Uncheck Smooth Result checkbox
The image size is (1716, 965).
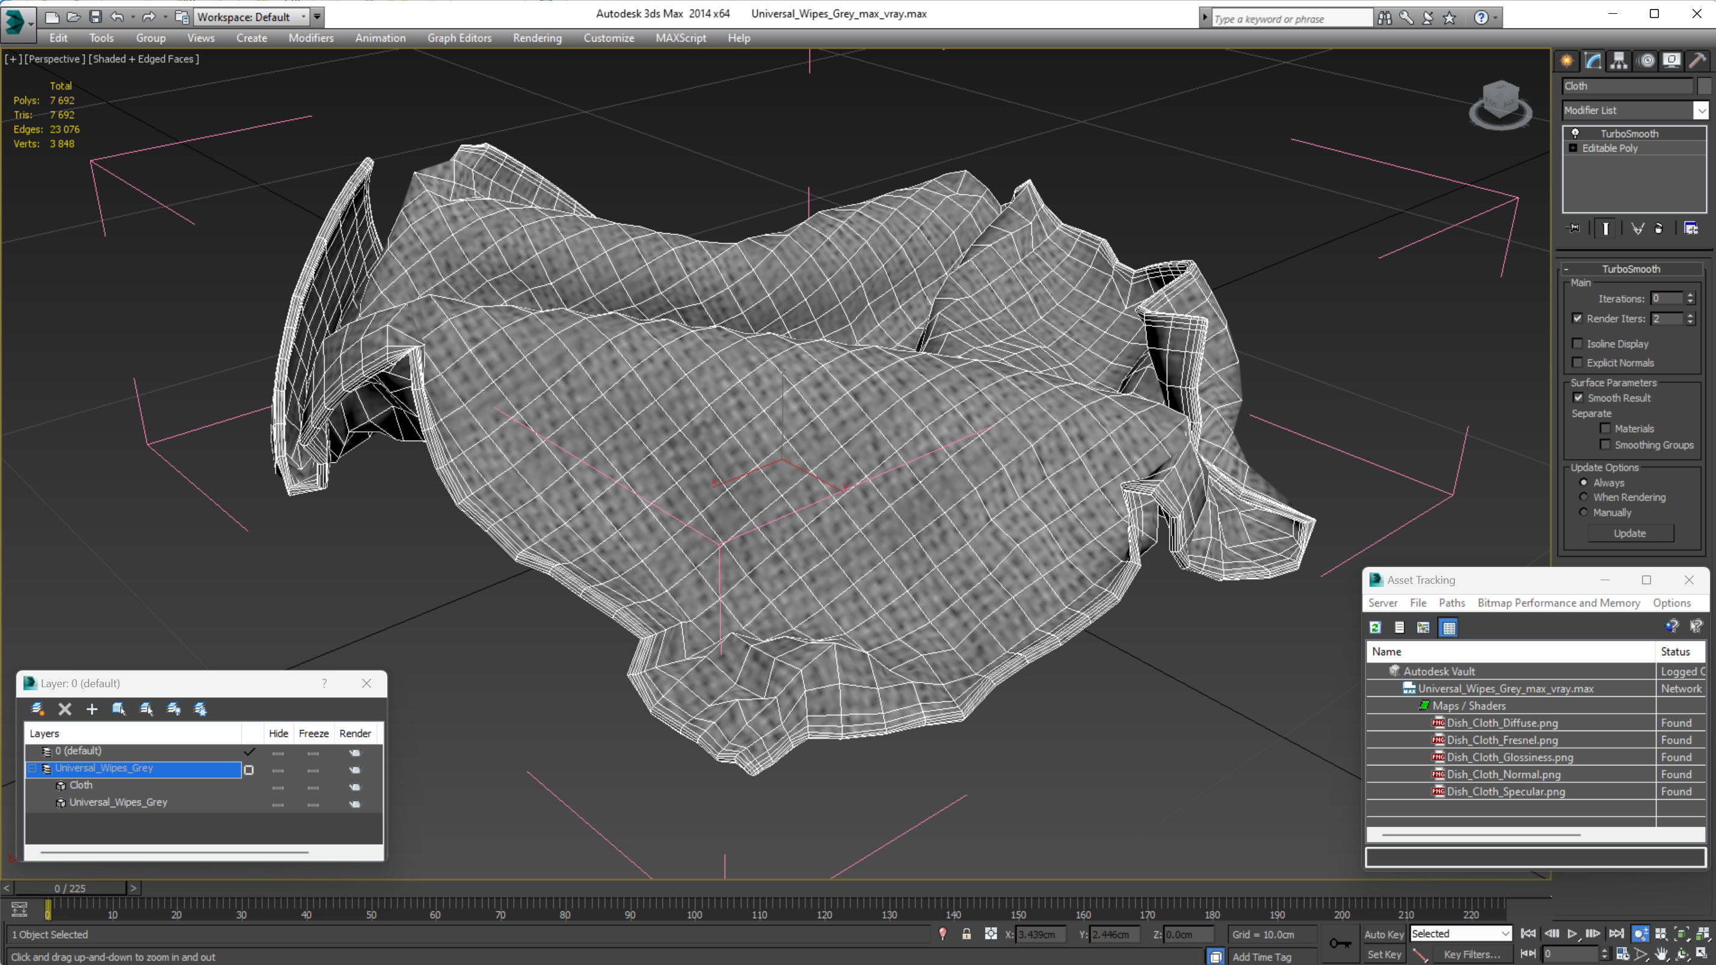click(1578, 397)
